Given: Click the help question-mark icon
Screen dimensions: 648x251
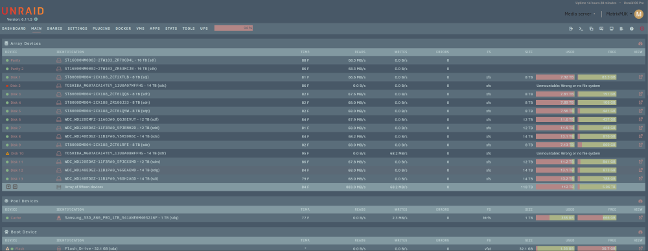Looking at the screenshot, I should click(x=631, y=29).
